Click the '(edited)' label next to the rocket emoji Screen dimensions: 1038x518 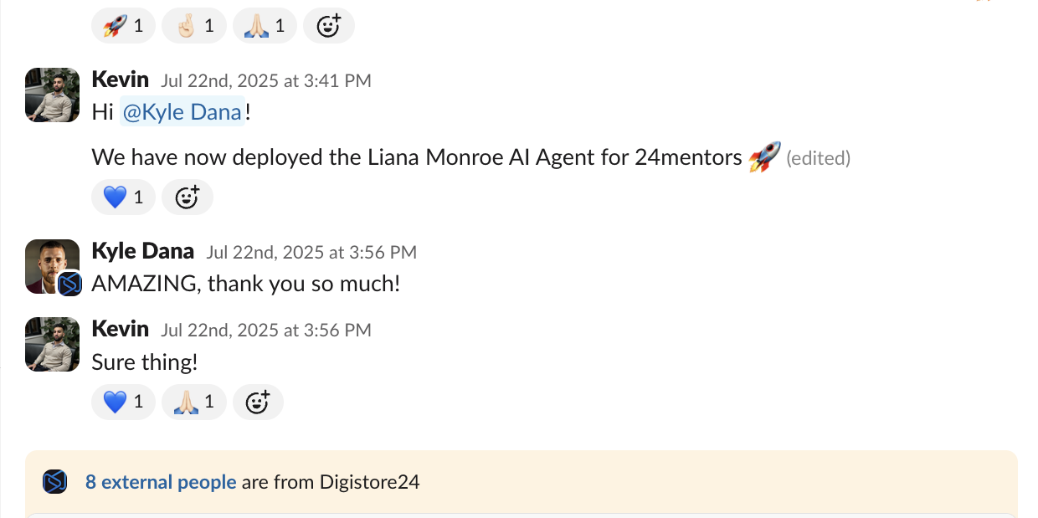pos(818,157)
